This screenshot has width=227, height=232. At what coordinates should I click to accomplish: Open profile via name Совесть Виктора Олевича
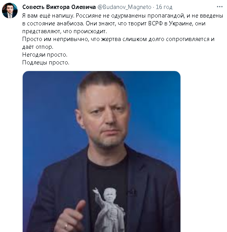tap(59, 7)
